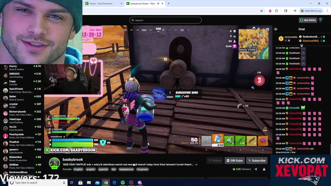331x186 pixels.
Task: Open PixelKat's channel in sidebar
Action: [x=22, y=143]
